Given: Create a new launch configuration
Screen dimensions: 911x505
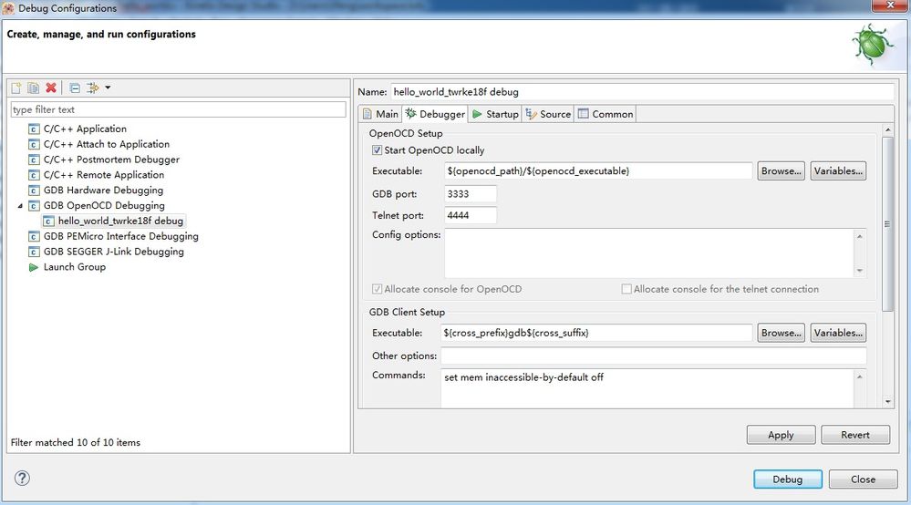Looking at the screenshot, I should tap(16, 88).
